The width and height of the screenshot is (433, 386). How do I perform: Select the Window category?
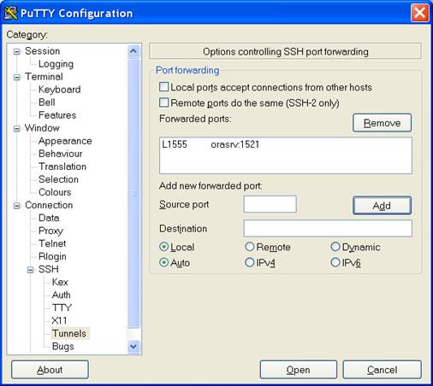42,128
